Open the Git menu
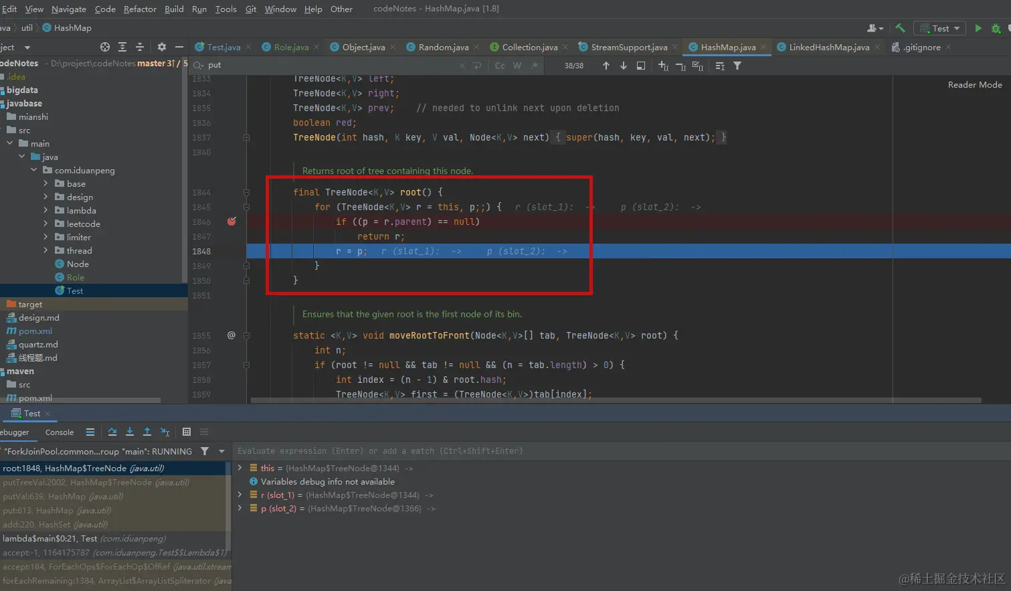This screenshot has height=591, width=1011. point(251,9)
